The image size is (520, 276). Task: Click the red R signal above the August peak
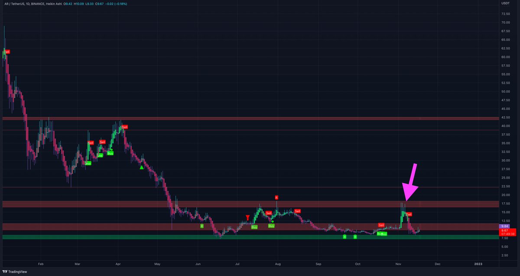point(276,197)
